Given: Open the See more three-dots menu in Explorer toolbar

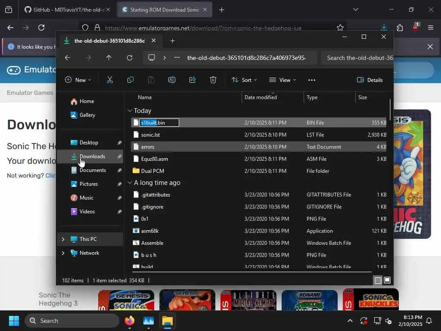Looking at the screenshot, I should [x=312, y=80].
